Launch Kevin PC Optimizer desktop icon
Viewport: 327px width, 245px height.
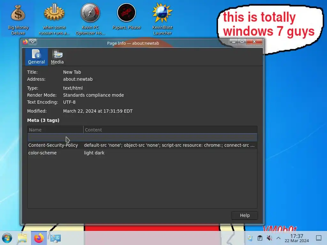90,20
